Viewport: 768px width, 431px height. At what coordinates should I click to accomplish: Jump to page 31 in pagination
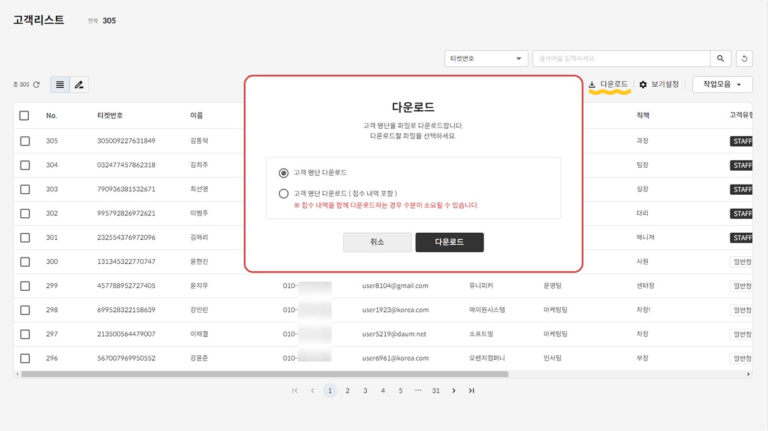tap(436, 391)
